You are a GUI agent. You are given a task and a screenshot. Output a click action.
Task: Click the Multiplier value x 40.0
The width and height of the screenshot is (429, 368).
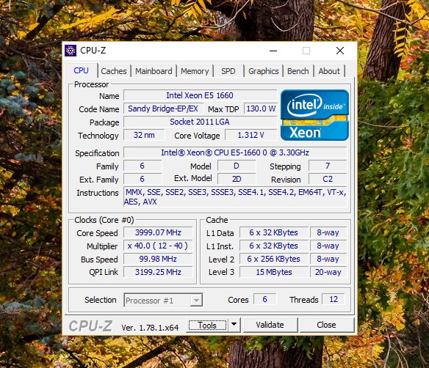158,246
